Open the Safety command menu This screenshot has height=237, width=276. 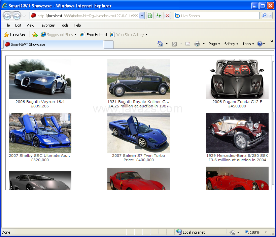coord(231,44)
